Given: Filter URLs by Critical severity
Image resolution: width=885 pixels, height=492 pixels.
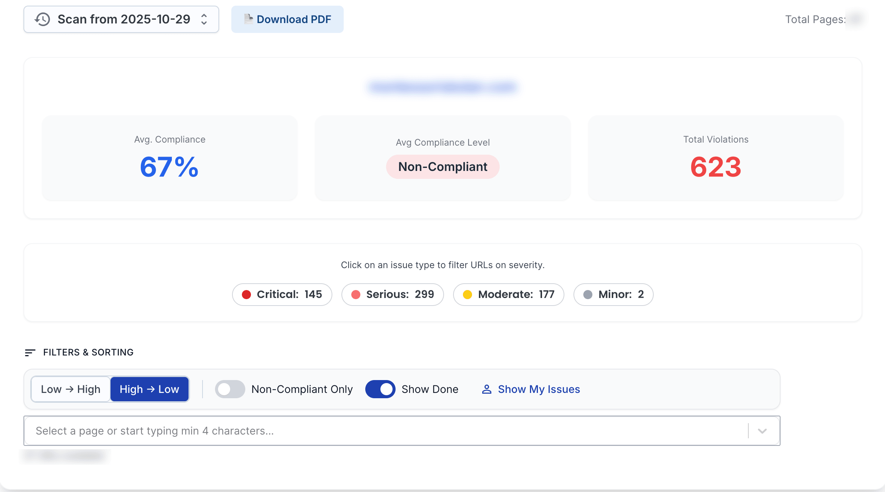Looking at the screenshot, I should pos(282,294).
